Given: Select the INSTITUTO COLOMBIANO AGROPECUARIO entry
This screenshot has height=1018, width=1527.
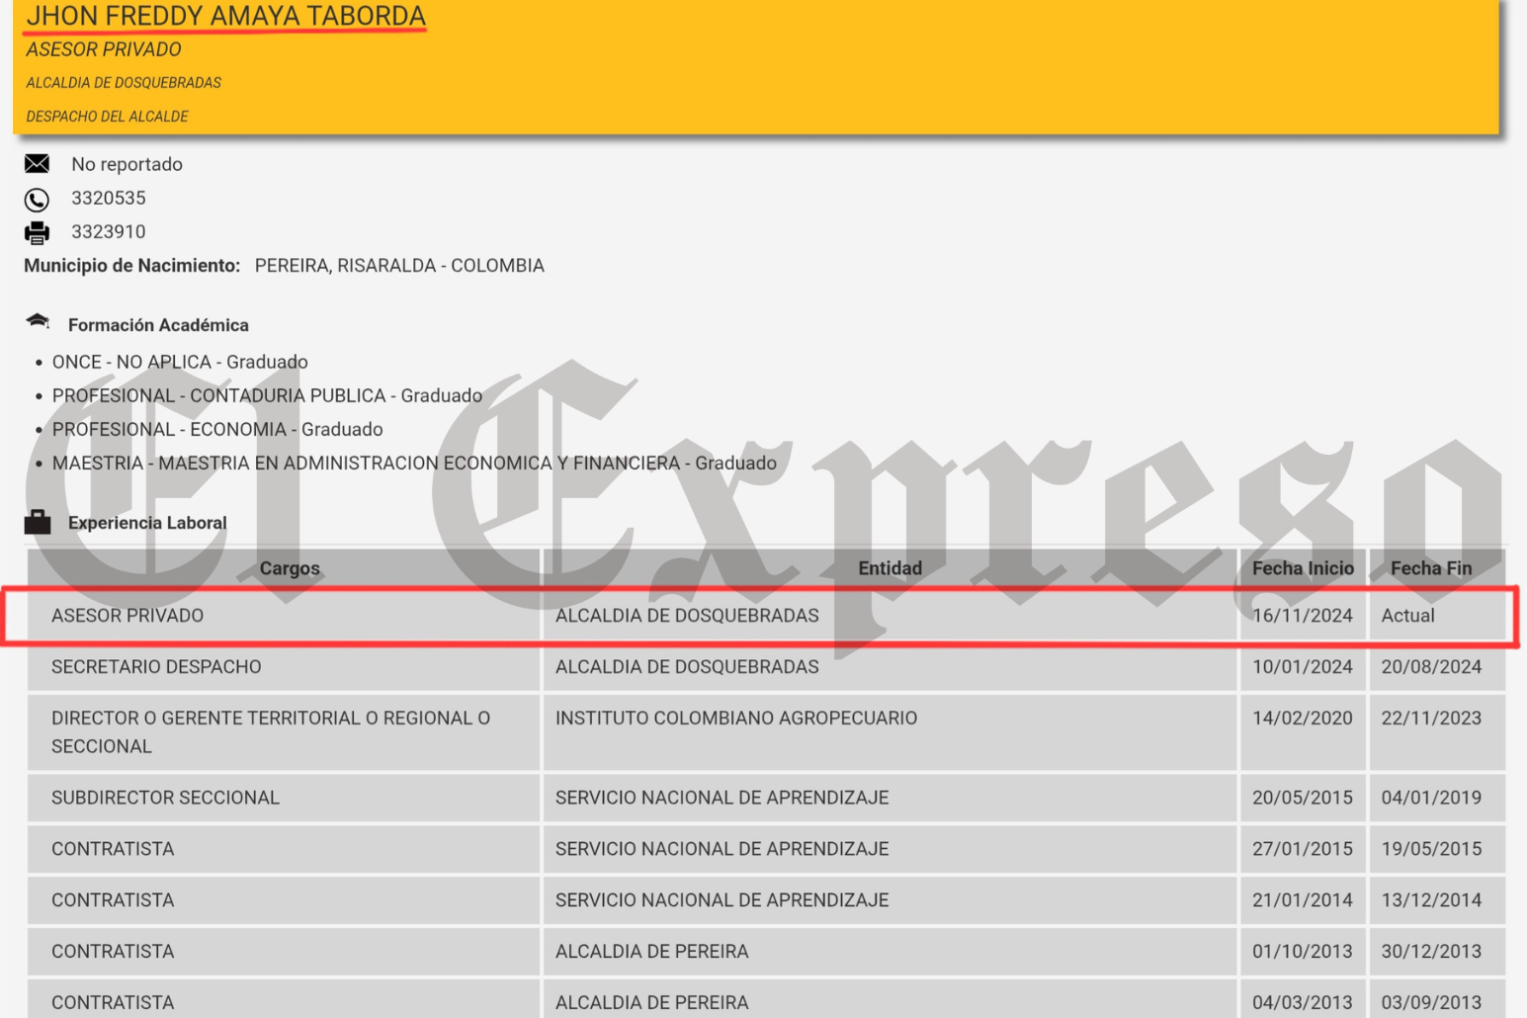Looking at the screenshot, I should click(735, 719).
